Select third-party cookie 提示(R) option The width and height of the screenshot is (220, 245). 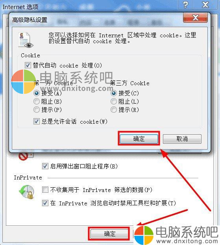click(x=114, y=110)
